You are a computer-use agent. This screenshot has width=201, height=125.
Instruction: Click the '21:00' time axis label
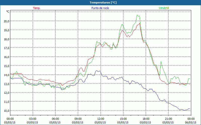[168, 119]
